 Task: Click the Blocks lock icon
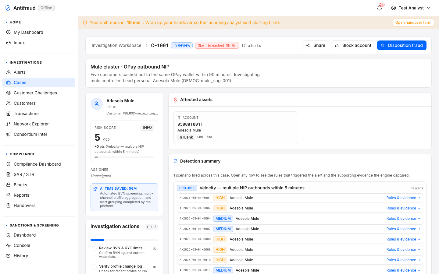(9, 185)
